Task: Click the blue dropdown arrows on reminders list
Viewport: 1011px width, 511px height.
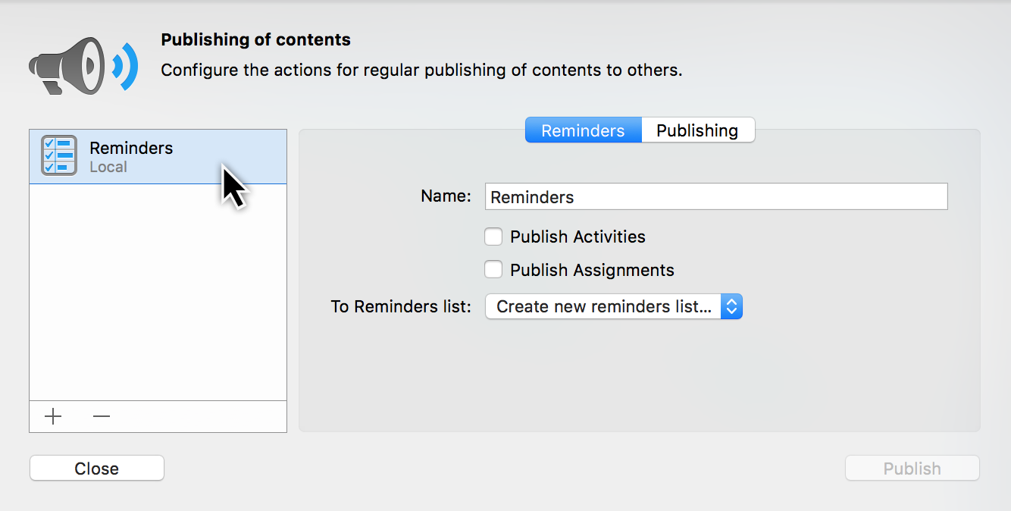Action: pyautogui.click(x=731, y=307)
